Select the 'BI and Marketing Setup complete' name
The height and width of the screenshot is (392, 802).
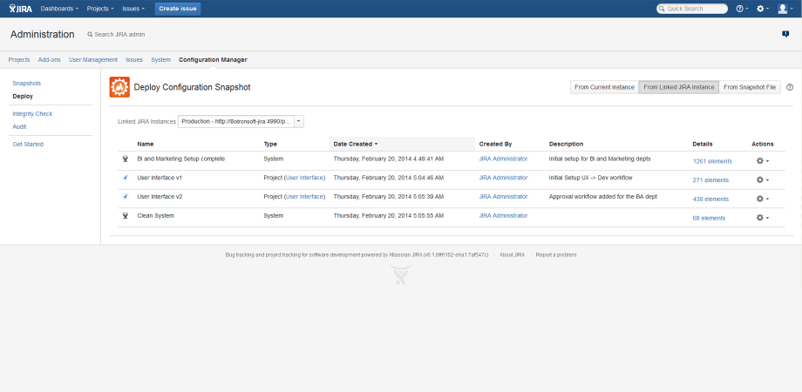click(181, 159)
